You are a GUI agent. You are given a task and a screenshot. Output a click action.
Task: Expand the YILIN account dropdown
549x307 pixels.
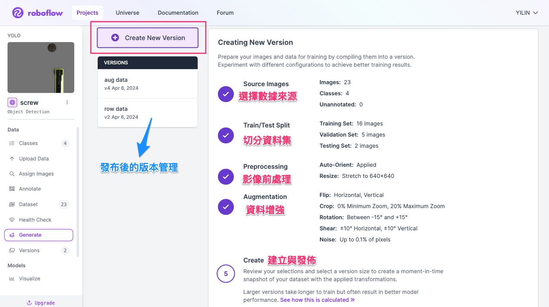pos(527,13)
